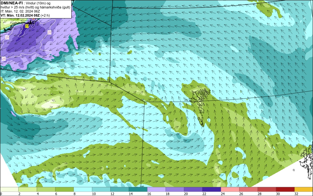The image size is (313, 196).
Task: Click the legend scale value "24"
Action: [x=223, y=194]
